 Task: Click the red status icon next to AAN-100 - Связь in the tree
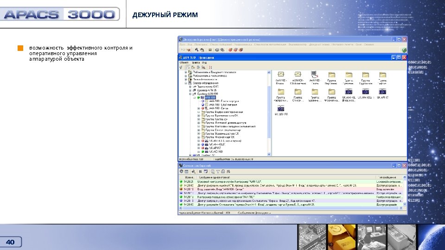(203, 108)
